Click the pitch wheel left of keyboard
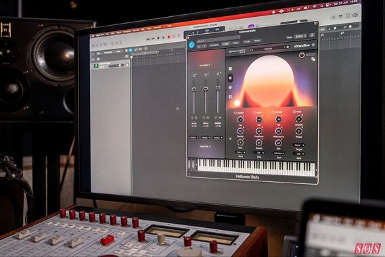Viewport: 385px width, 257px height. click(x=189, y=165)
